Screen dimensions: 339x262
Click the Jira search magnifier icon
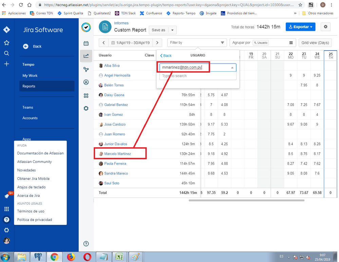(x=6, y=53)
